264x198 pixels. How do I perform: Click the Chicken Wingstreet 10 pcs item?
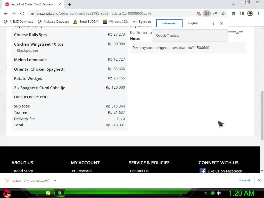[x=39, y=44]
